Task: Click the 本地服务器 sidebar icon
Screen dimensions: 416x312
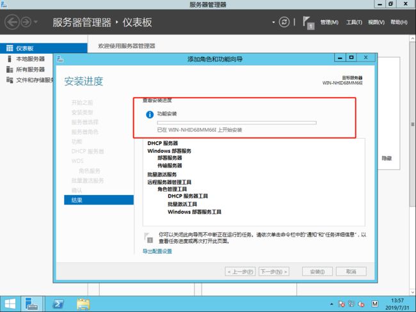Action: tap(10, 59)
